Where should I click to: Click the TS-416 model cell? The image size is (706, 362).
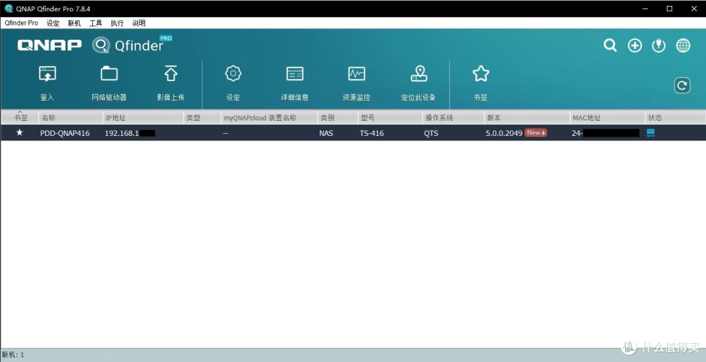tap(371, 133)
